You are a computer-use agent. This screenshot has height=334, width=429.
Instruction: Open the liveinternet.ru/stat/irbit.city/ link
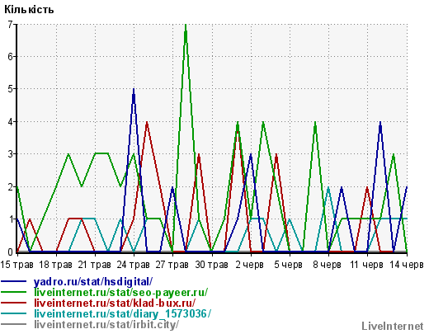(106, 325)
